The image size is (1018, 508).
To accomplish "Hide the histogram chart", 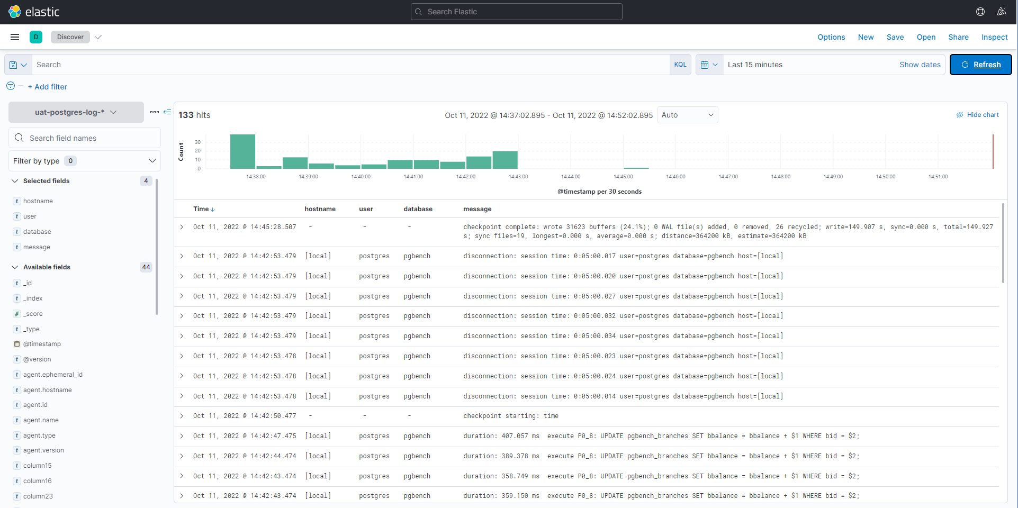I will click(x=977, y=115).
